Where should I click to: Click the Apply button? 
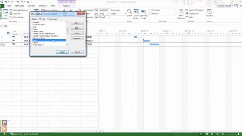click(x=62, y=52)
